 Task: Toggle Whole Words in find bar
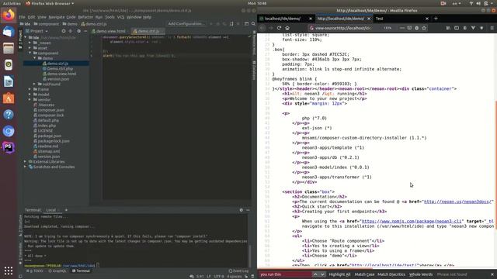point(421,274)
